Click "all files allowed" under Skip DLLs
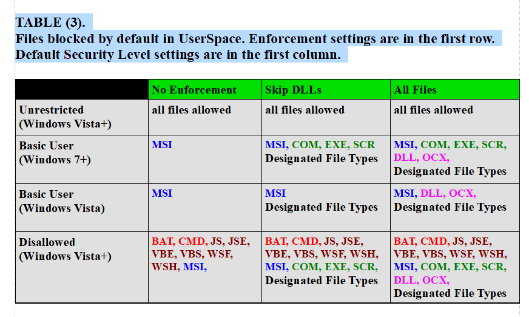This screenshot has height=317, width=529. (305, 110)
